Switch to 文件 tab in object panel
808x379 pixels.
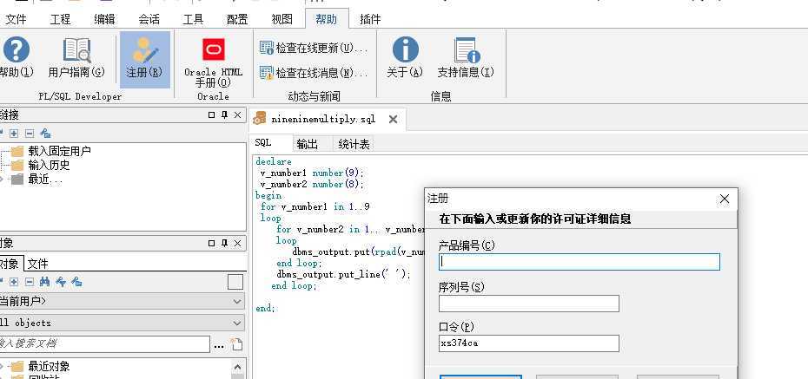pos(37,264)
